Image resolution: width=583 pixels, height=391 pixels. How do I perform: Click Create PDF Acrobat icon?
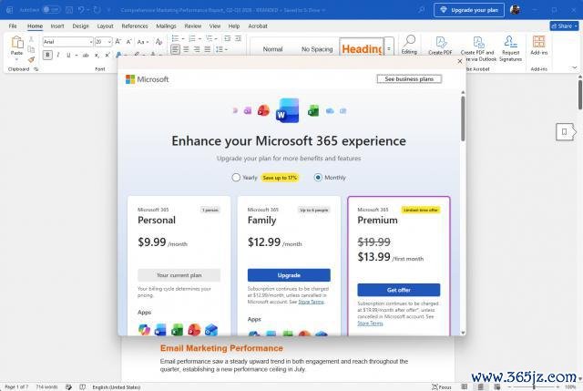pyautogui.click(x=440, y=45)
